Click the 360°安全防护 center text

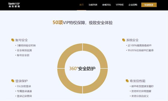coord(82,68)
